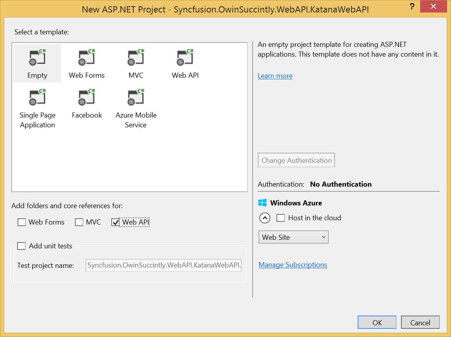
Task: Open the Learn more link
Action: click(x=275, y=76)
